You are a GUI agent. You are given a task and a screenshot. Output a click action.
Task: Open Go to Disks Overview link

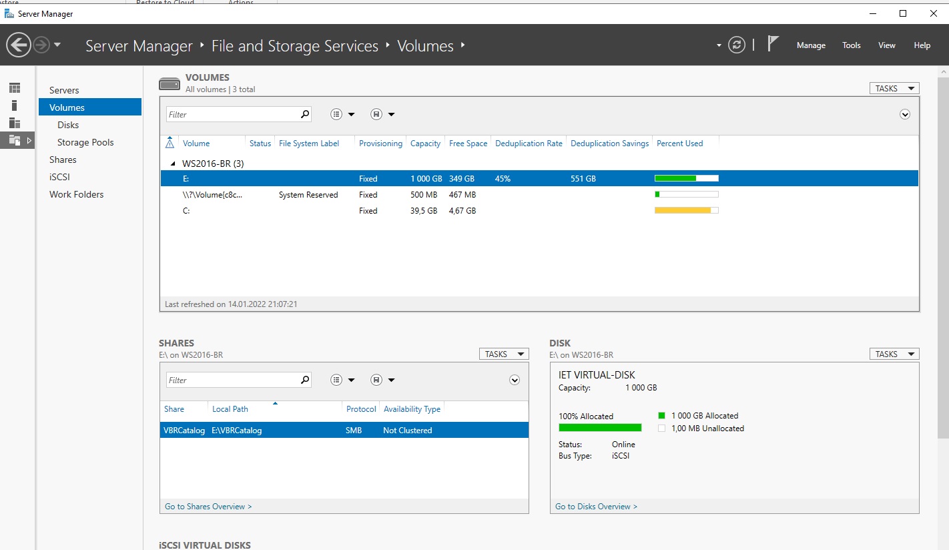point(596,507)
